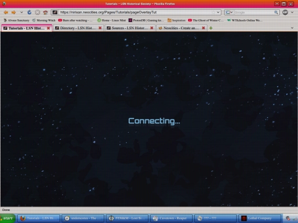Click the Stop loading button

coord(38,12)
